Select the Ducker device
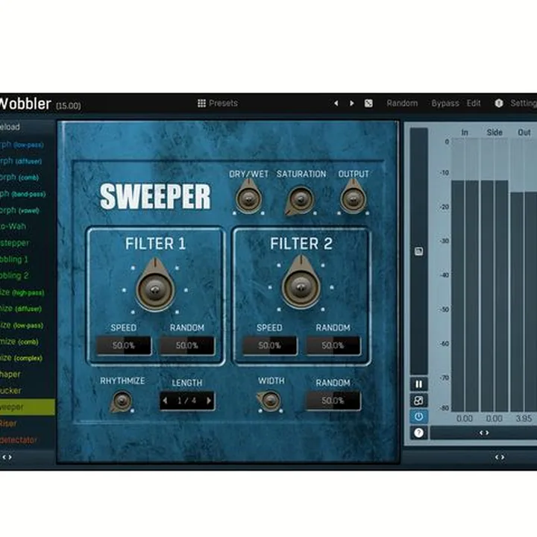The height and width of the screenshot is (537, 537). coord(28,391)
